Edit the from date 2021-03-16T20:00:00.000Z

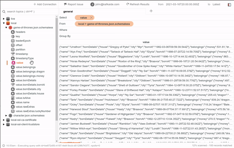click(183, 4)
